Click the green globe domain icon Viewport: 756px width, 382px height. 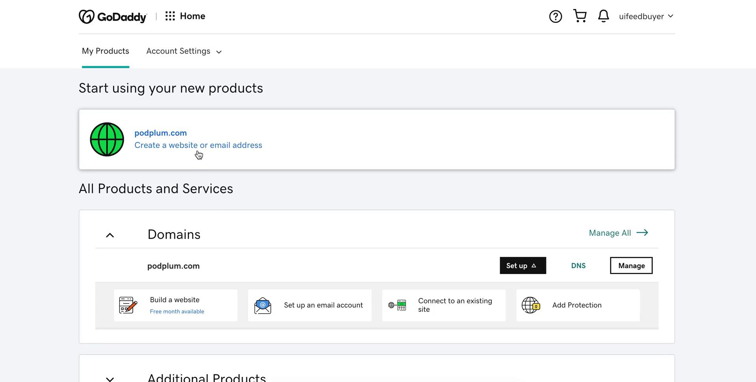tap(107, 139)
